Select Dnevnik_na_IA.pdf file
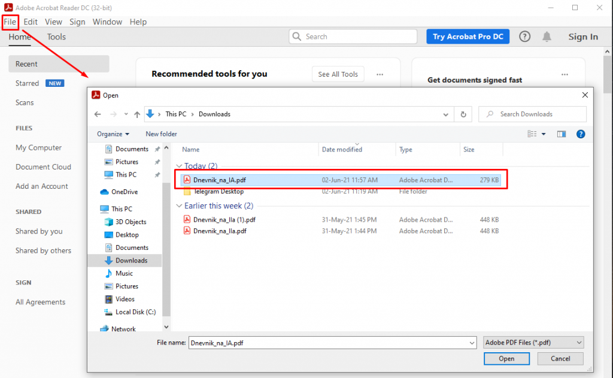613x378 pixels. pyautogui.click(x=341, y=180)
